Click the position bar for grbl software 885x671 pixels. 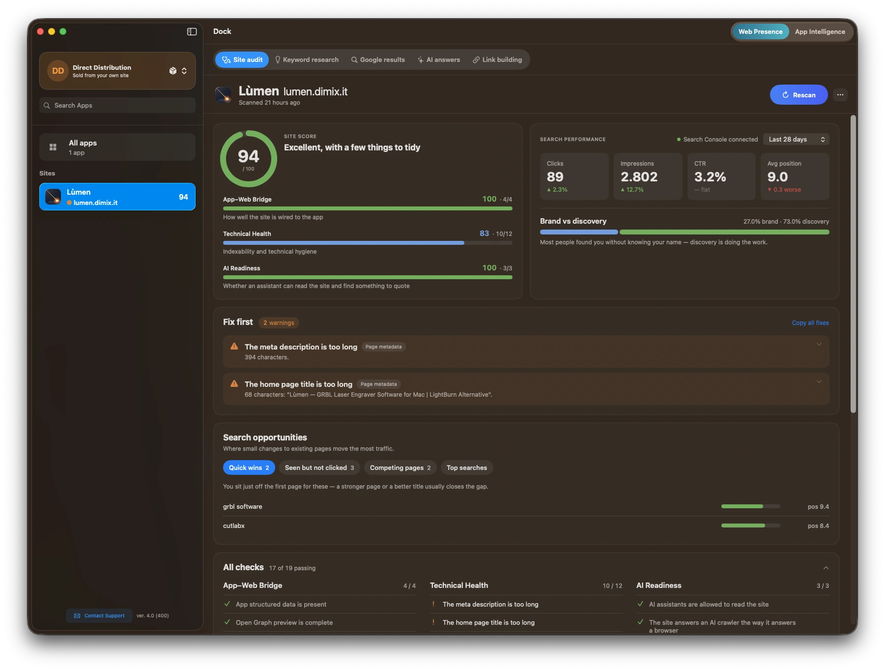[750, 506]
